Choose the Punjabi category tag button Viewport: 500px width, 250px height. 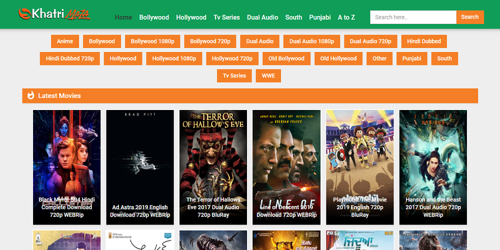tap(411, 58)
